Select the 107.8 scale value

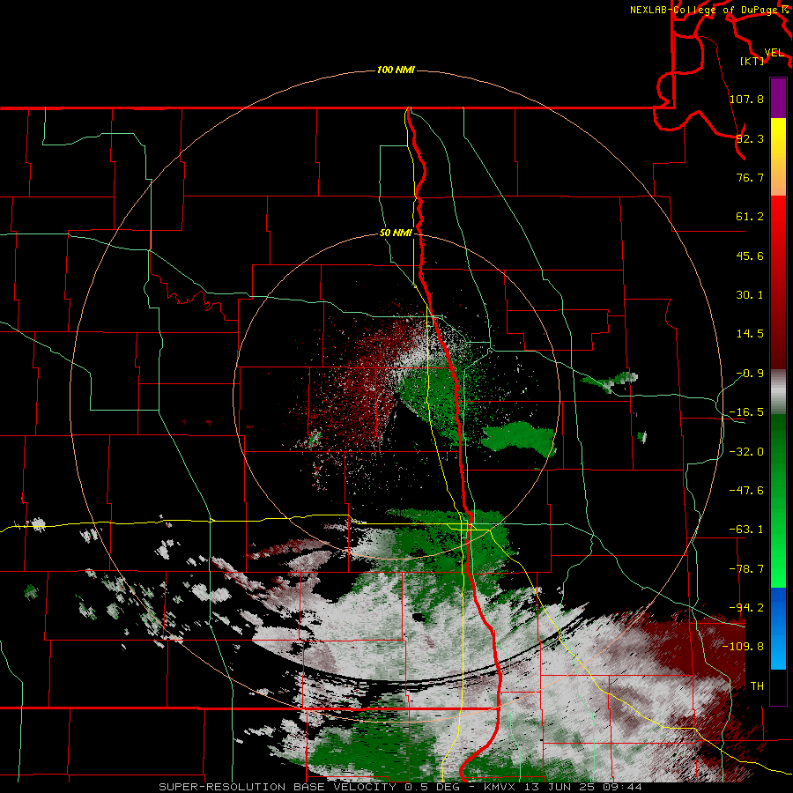pyautogui.click(x=746, y=99)
